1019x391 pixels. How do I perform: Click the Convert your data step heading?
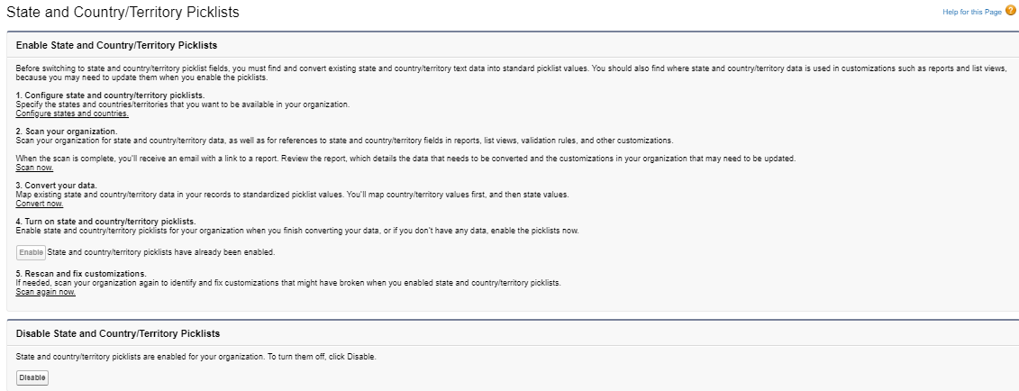(58, 186)
